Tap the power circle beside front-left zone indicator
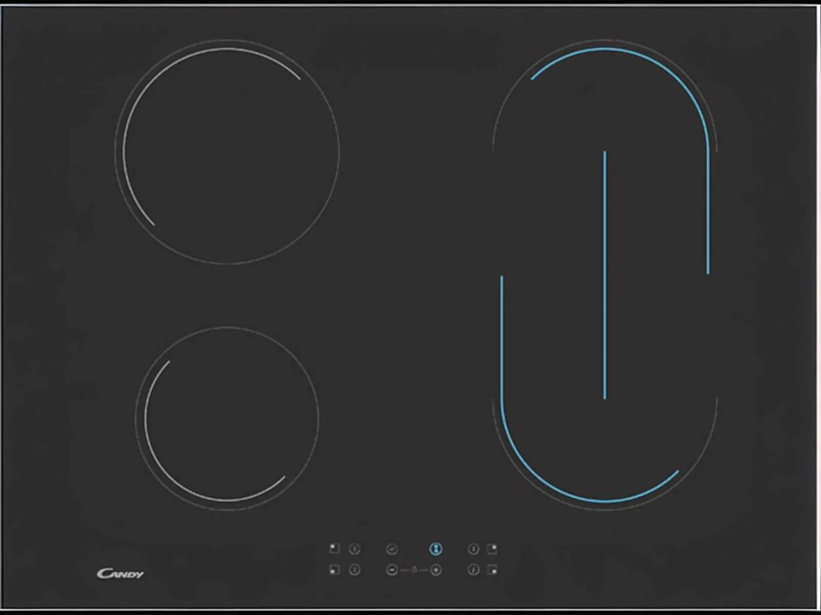This screenshot has width=821, height=615. click(x=355, y=570)
